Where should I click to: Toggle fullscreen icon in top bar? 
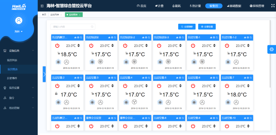coord(272,6)
